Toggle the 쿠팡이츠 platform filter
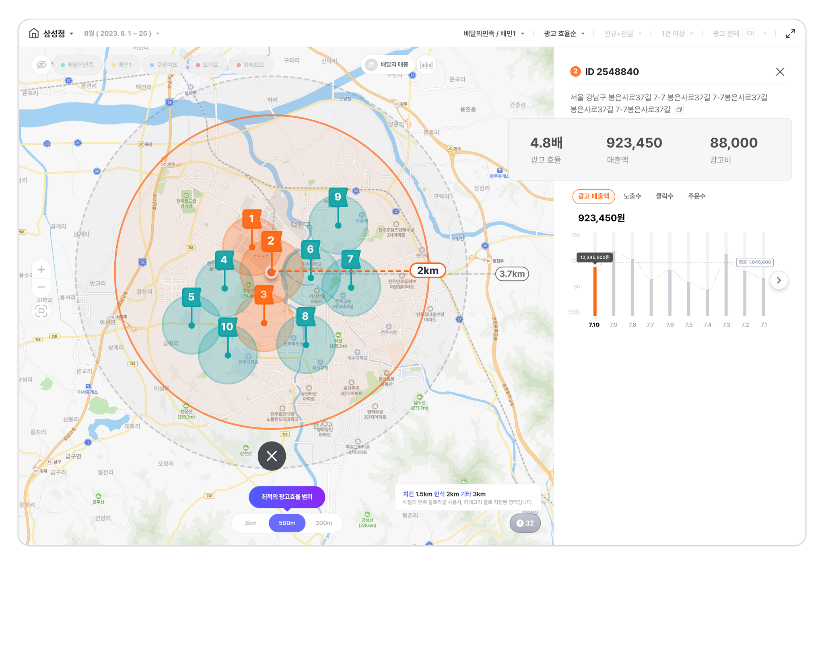Image resolution: width=824 pixels, height=655 pixels. tap(164, 65)
